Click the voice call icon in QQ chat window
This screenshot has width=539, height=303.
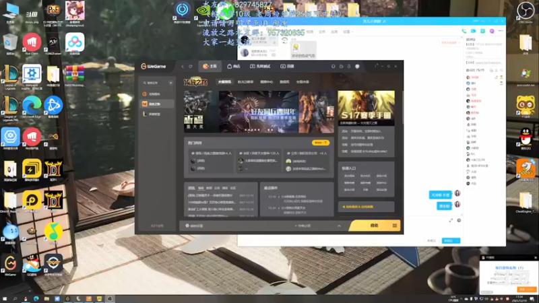464,31
